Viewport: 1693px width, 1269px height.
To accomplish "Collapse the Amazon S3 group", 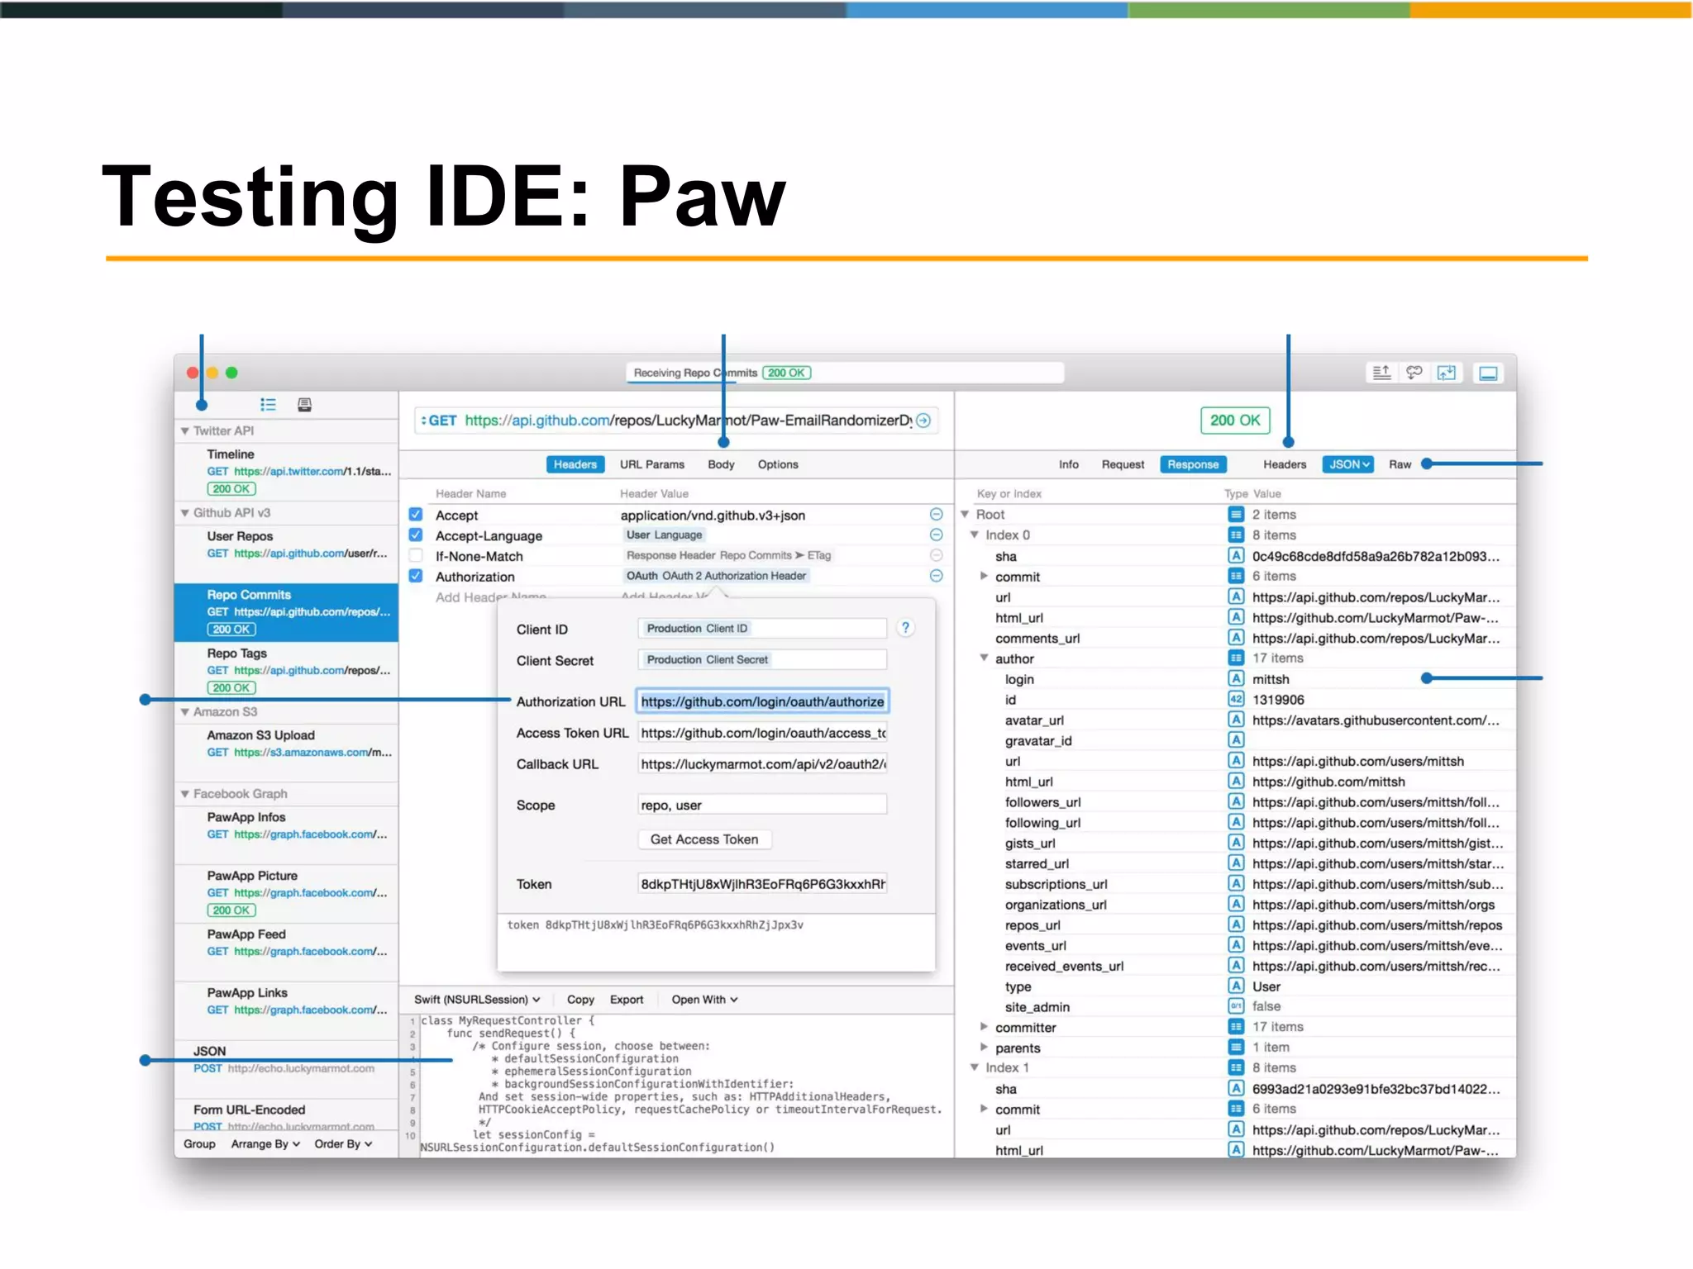I will [x=185, y=712].
